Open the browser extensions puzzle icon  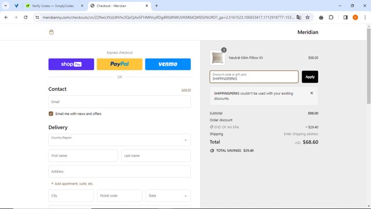click(x=331, y=17)
